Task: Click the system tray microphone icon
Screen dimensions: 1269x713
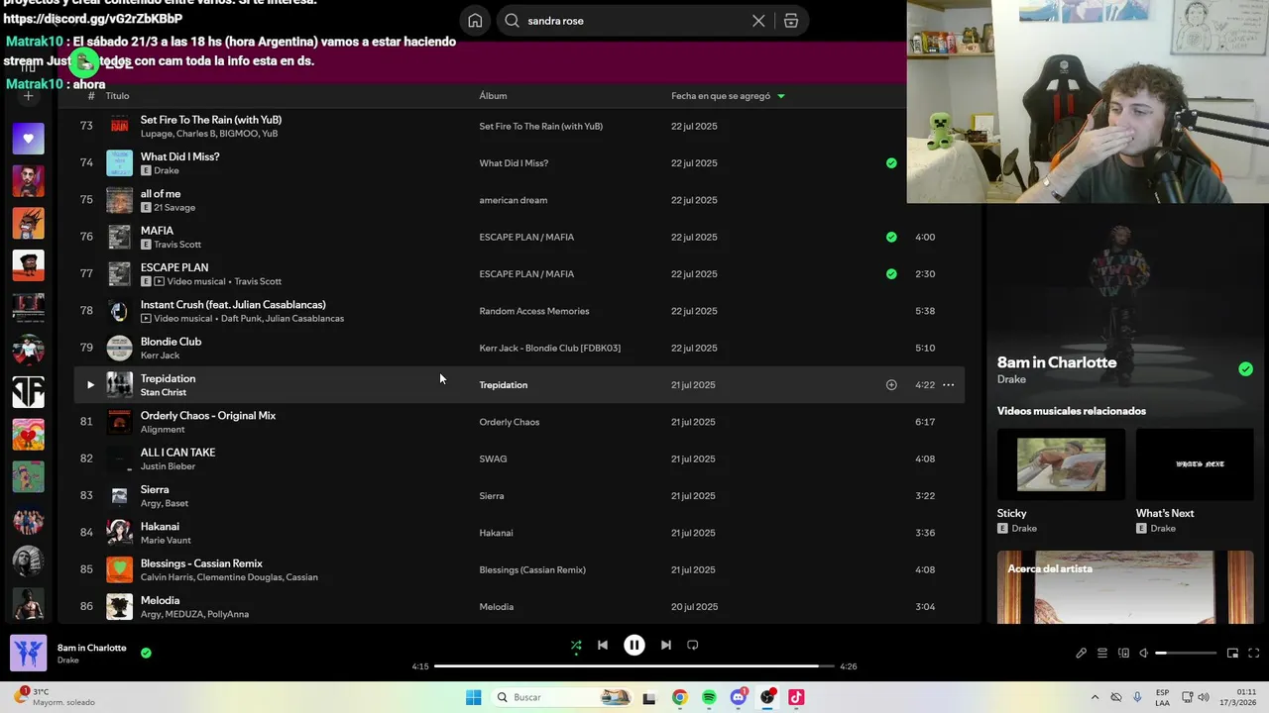Action: (x=1137, y=697)
